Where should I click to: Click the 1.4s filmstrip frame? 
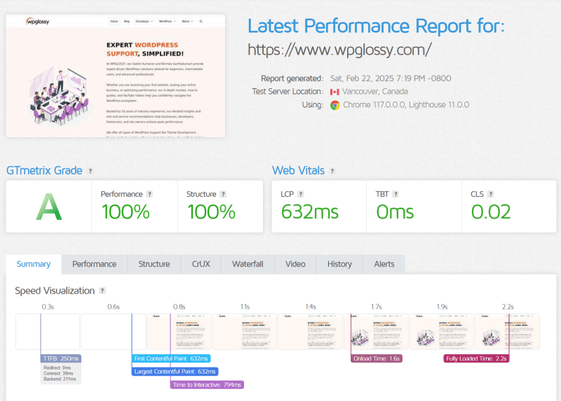click(310, 332)
